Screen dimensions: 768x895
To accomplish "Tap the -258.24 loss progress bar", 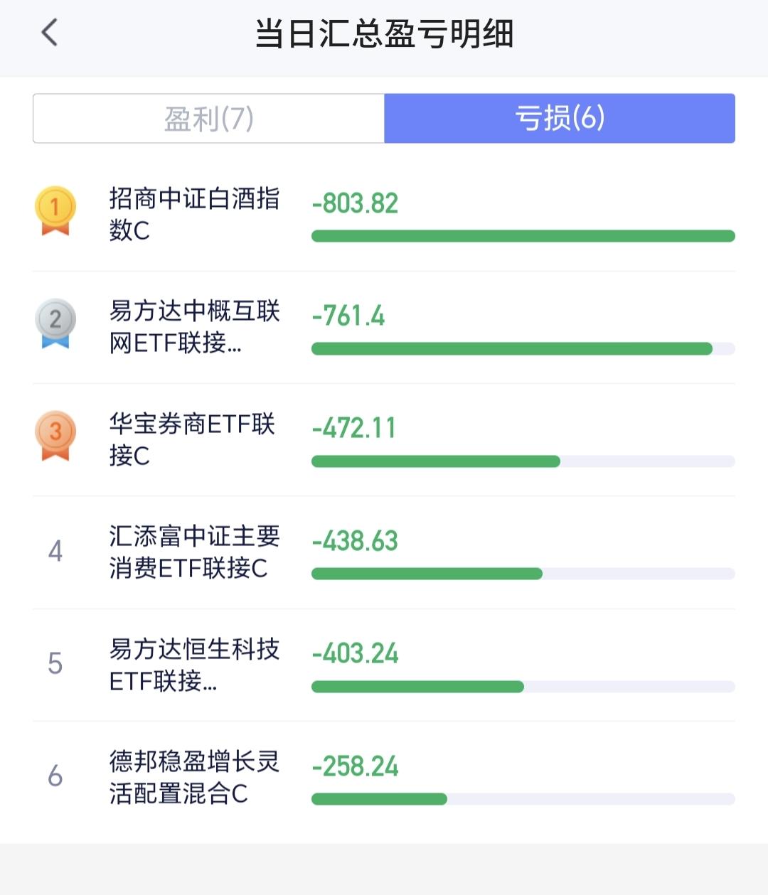I will point(523,799).
